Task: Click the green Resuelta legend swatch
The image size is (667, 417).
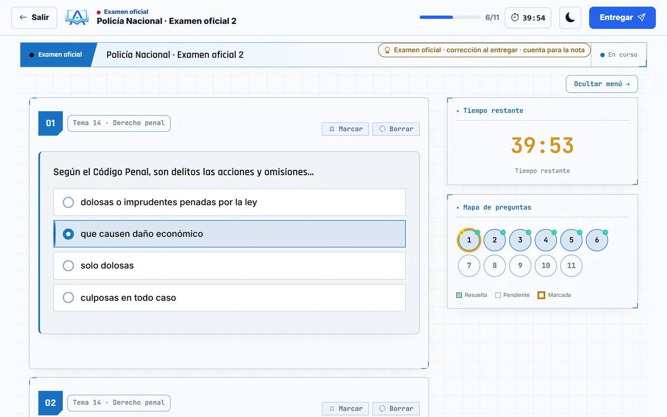Action: tap(459, 295)
